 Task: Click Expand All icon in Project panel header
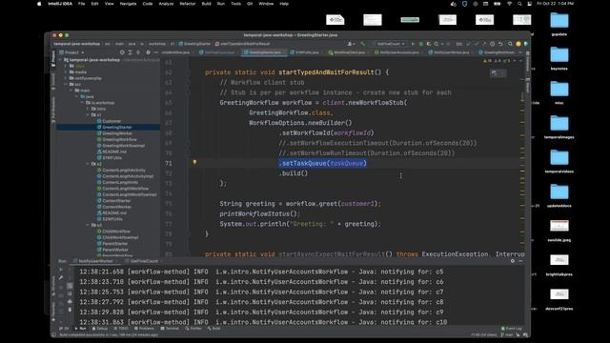[x=131, y=52]
